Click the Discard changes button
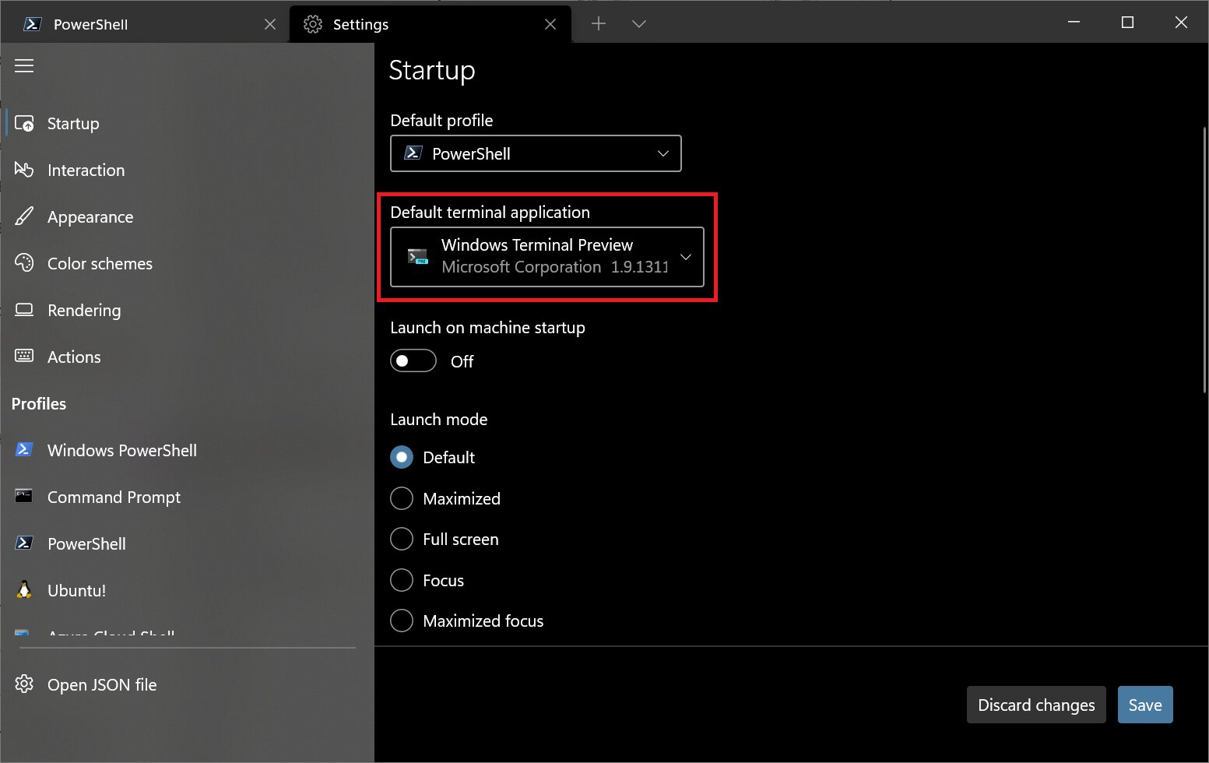 coord(1036,705)
